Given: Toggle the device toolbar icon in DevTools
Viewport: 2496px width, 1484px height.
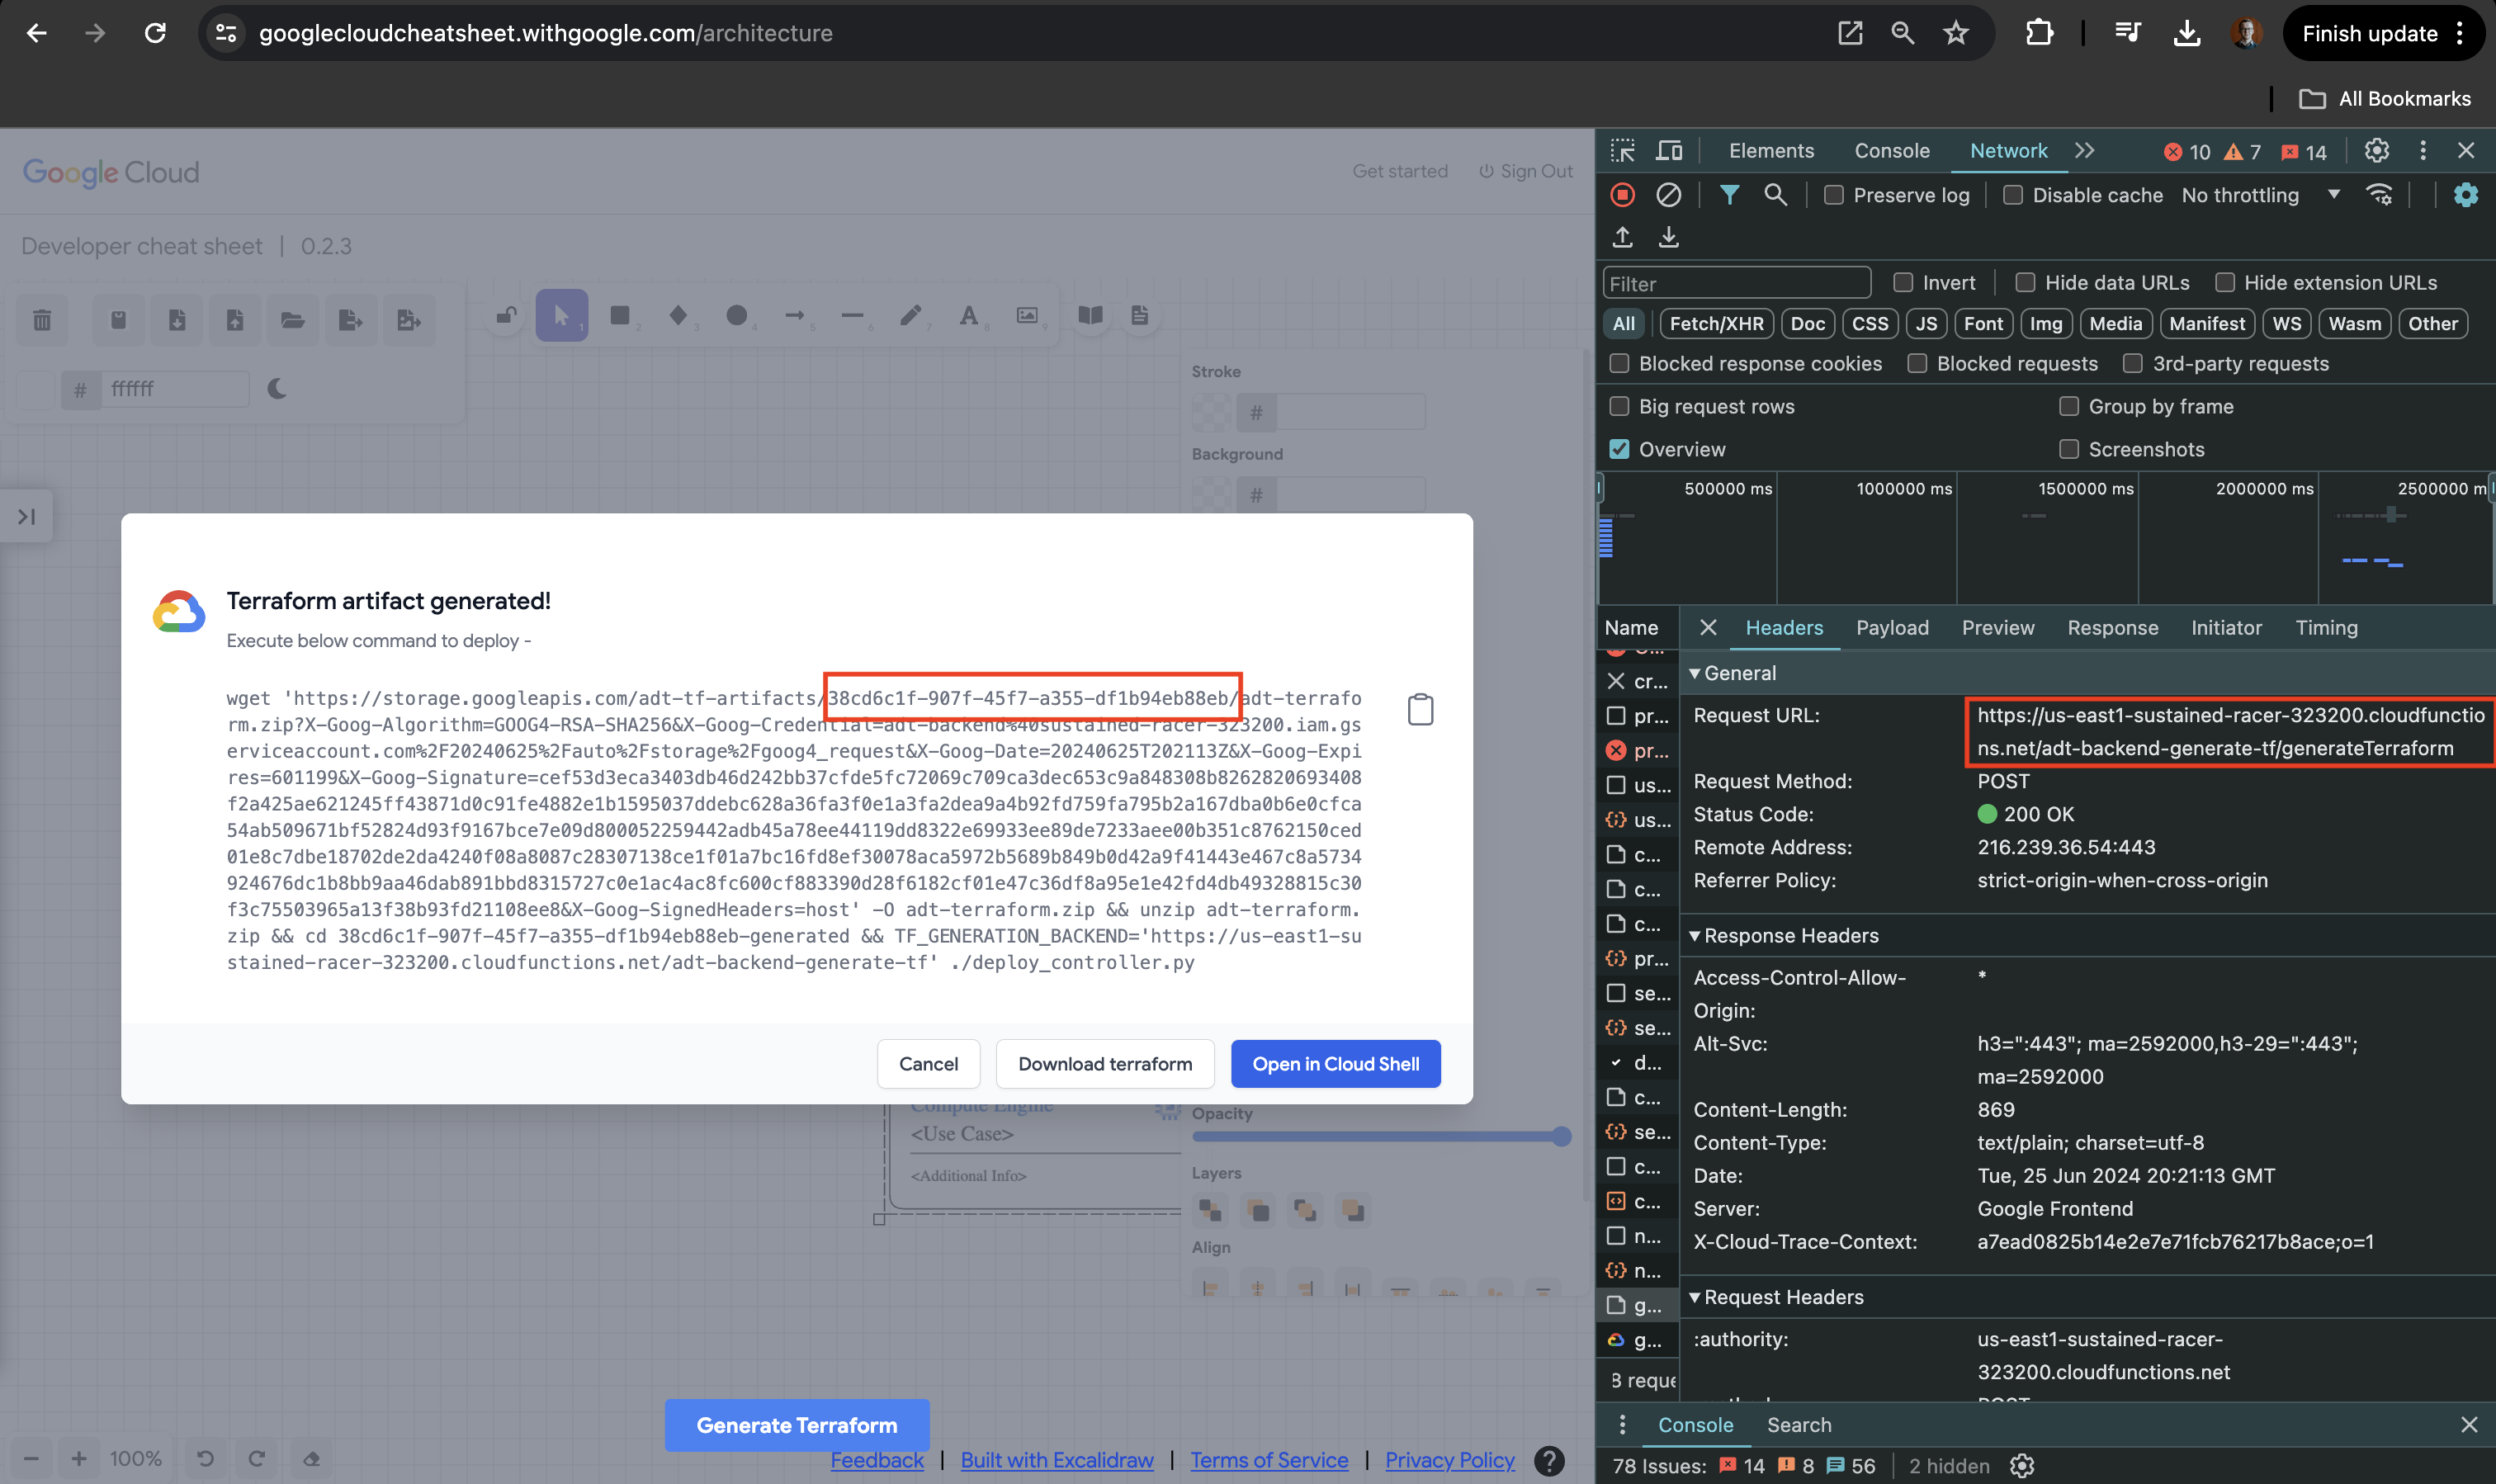Looking at the screenshot, I should (1669, 151).
